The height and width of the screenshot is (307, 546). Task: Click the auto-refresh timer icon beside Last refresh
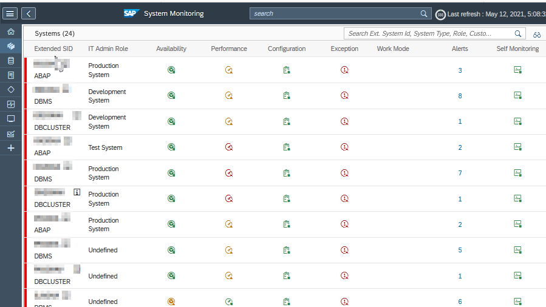pos(440,15)
